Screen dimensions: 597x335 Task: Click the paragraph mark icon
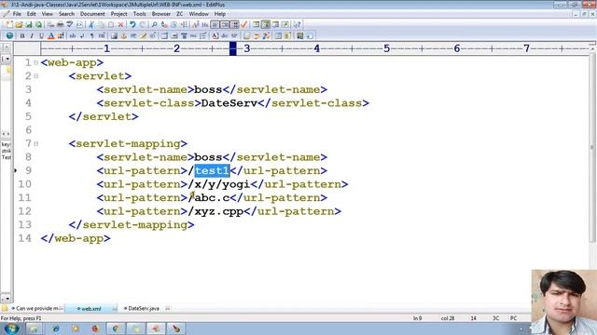pos(91,35)
